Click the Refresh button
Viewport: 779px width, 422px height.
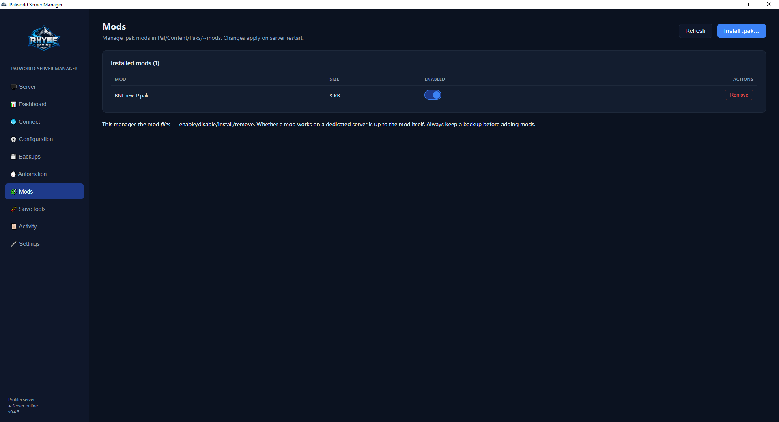[695, 31]
